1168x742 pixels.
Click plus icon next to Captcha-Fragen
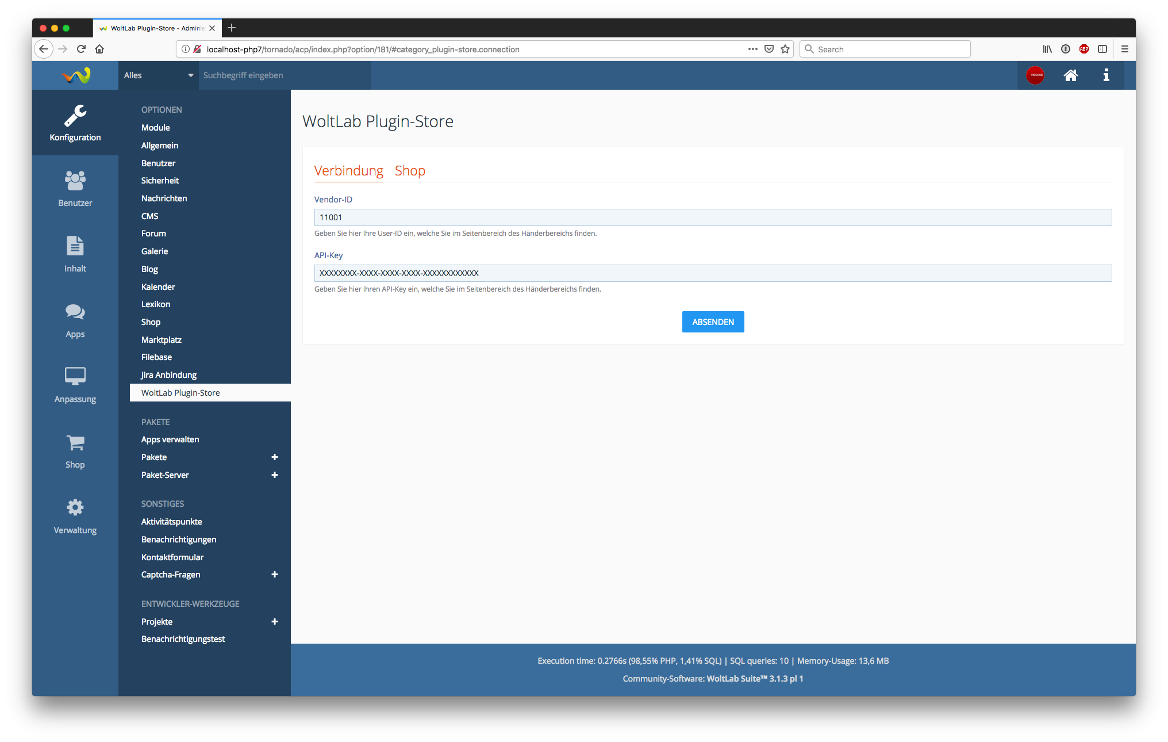(x=275, y=575)
